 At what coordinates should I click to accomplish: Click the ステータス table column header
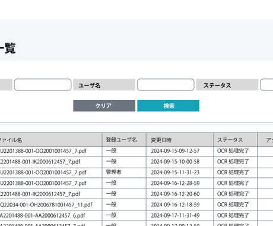[236, 140]
